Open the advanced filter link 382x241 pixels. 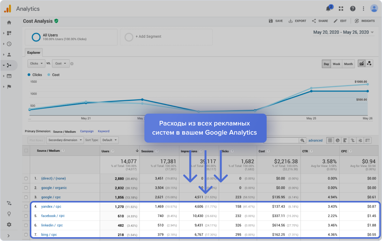[315, 140]
